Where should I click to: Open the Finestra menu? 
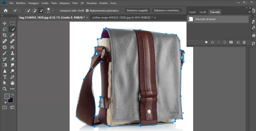click(103, 3)
